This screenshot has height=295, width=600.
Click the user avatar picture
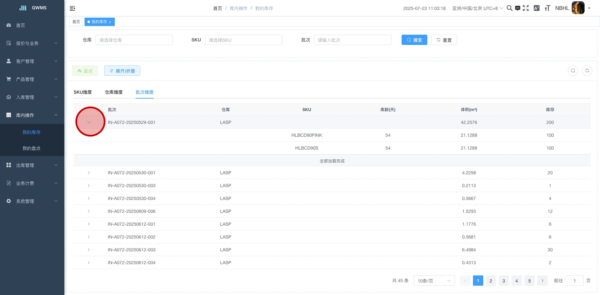(578, 8)
